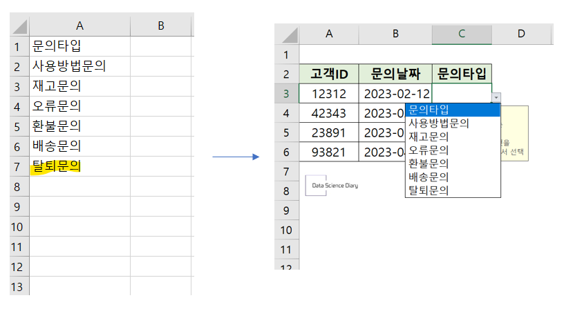Click the 문의날짜 header cell
Viewport: 564px width, 309px height.
point(395,74)
